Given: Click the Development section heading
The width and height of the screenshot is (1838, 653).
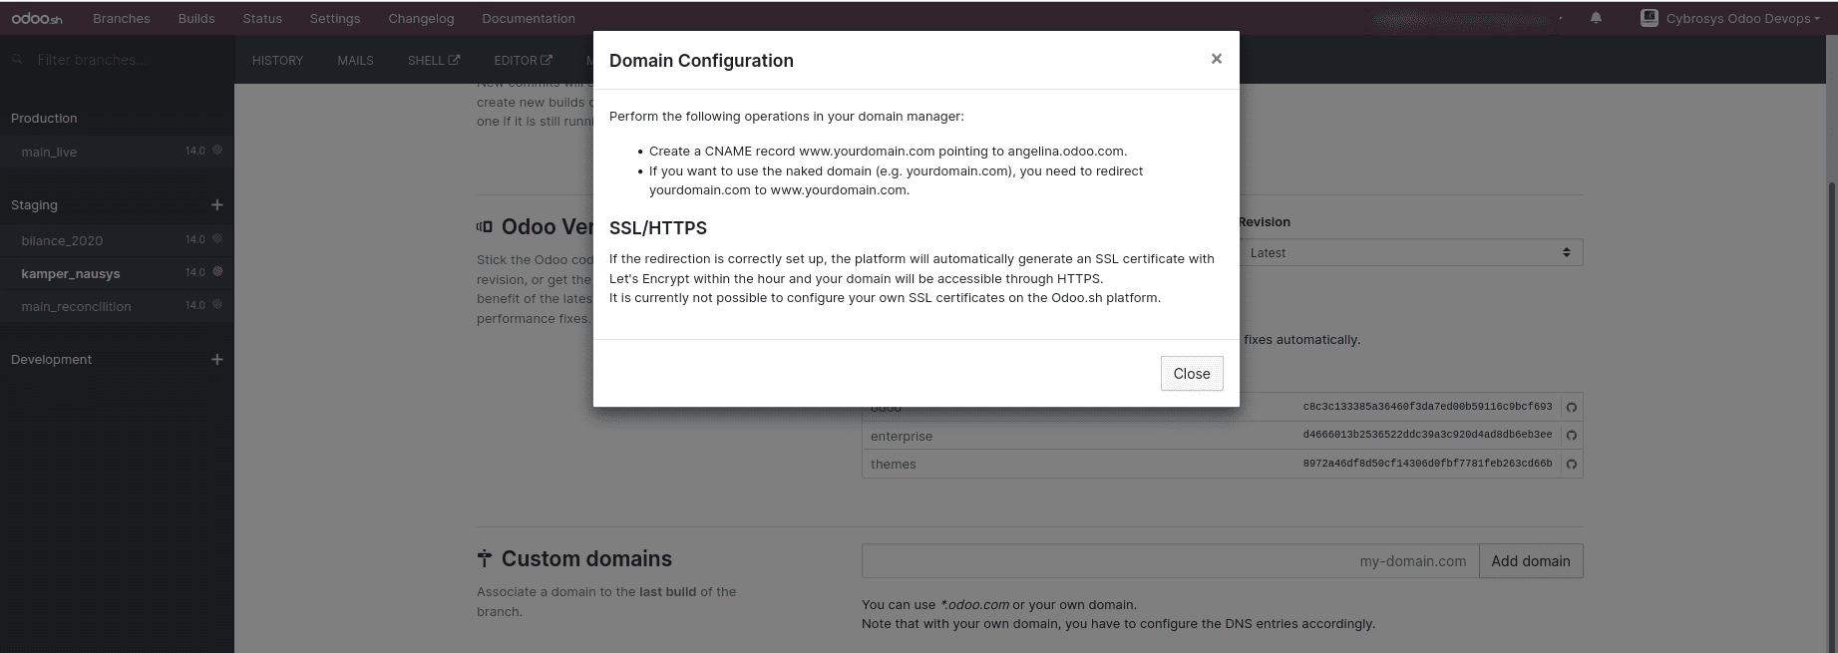Looking at the screenshot, I should [x=51, y=359].
